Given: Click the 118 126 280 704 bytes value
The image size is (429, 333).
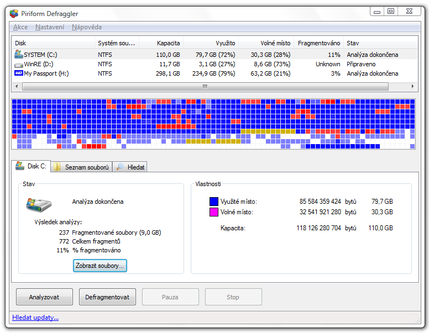Looking at the screenshot, I should coord(319,228).
